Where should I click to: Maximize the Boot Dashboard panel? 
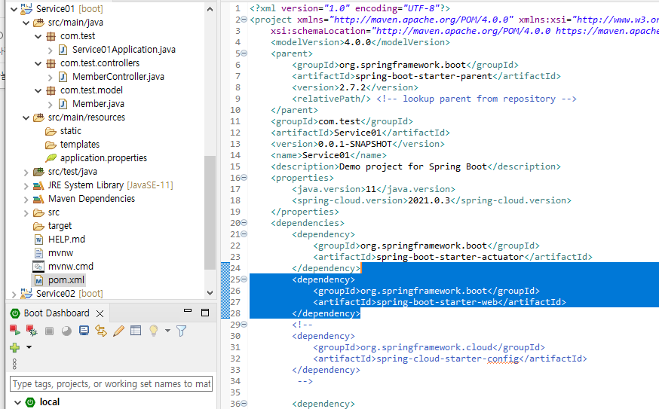(205, 313)
